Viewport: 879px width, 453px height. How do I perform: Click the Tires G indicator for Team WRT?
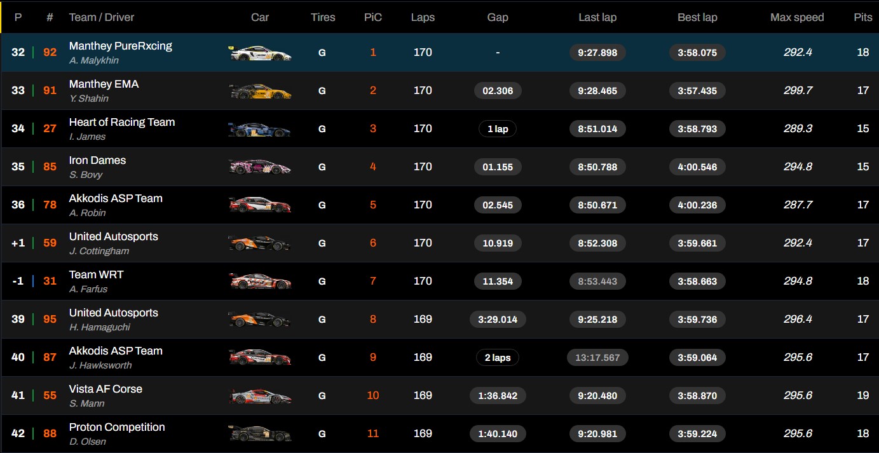(322, 281)
